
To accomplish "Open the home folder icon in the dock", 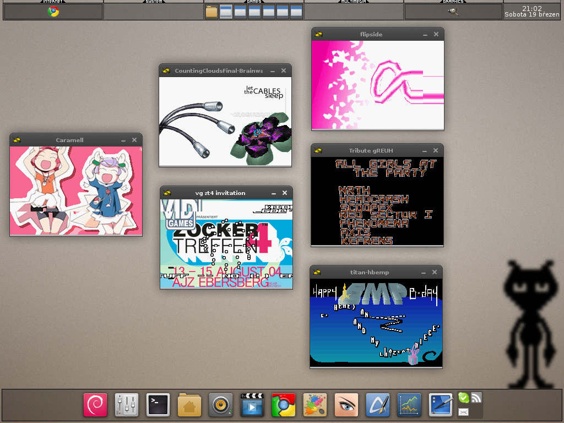I will pos(189,405).
